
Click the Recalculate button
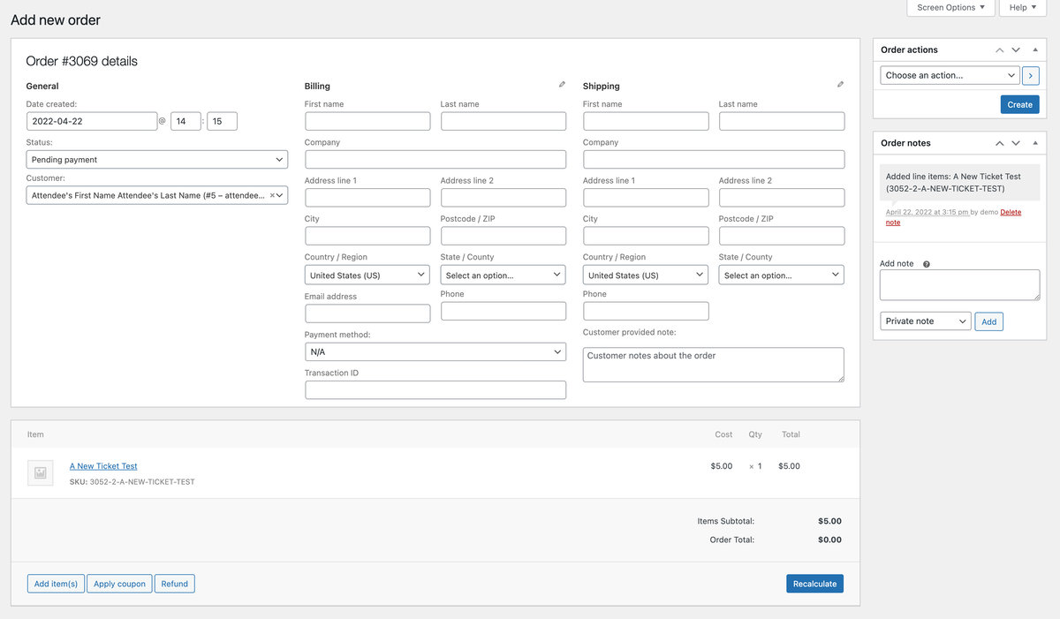click(x=814, y=584)
